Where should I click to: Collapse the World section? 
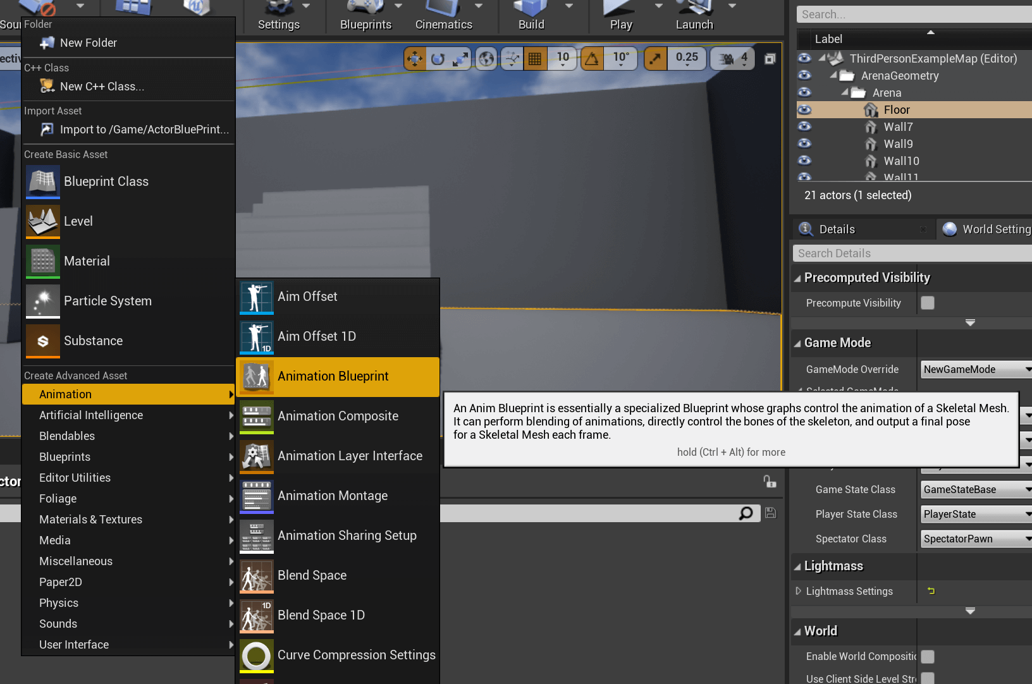tap(797, 632)
